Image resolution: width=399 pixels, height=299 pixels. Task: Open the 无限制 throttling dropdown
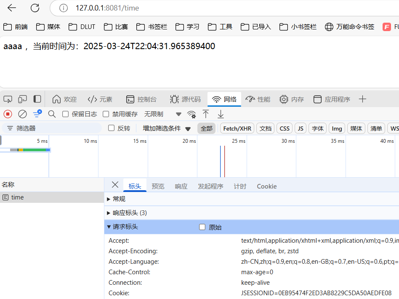tap(163, 114)
